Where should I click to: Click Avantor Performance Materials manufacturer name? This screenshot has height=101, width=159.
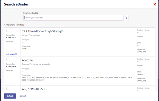coord(36,64)
